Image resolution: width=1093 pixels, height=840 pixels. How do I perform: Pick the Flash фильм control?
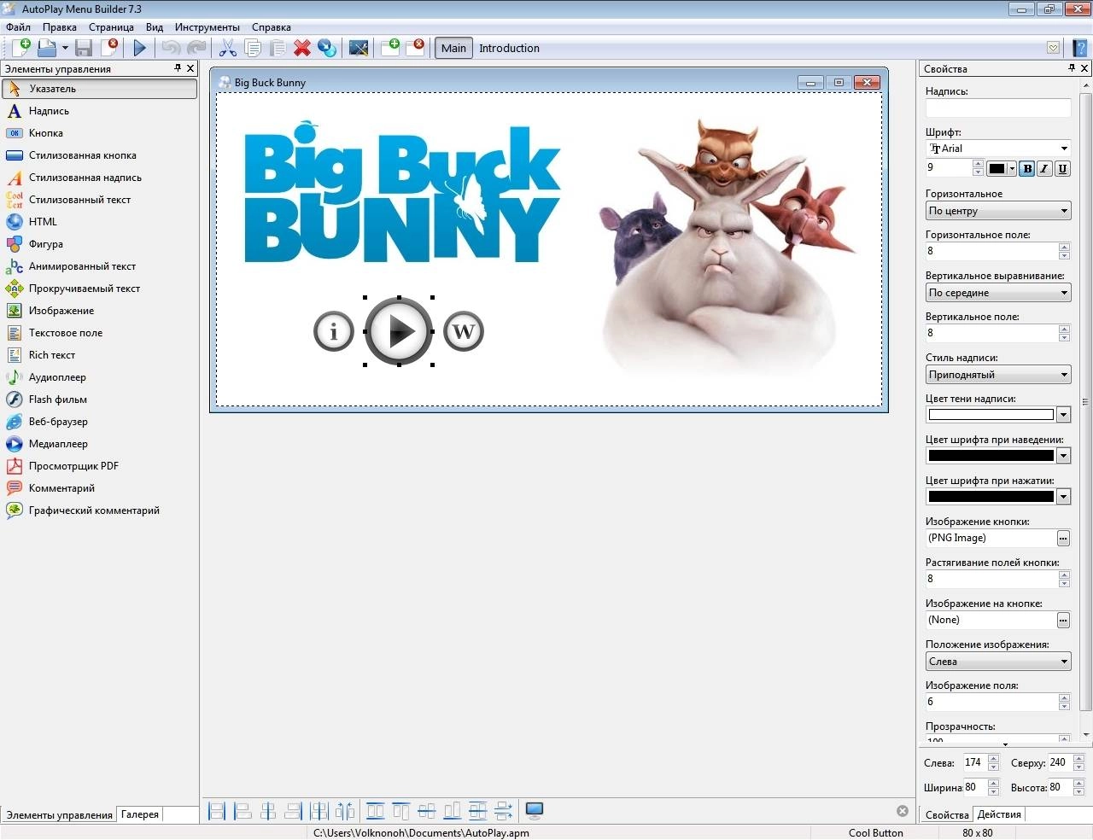coord(99,400)
